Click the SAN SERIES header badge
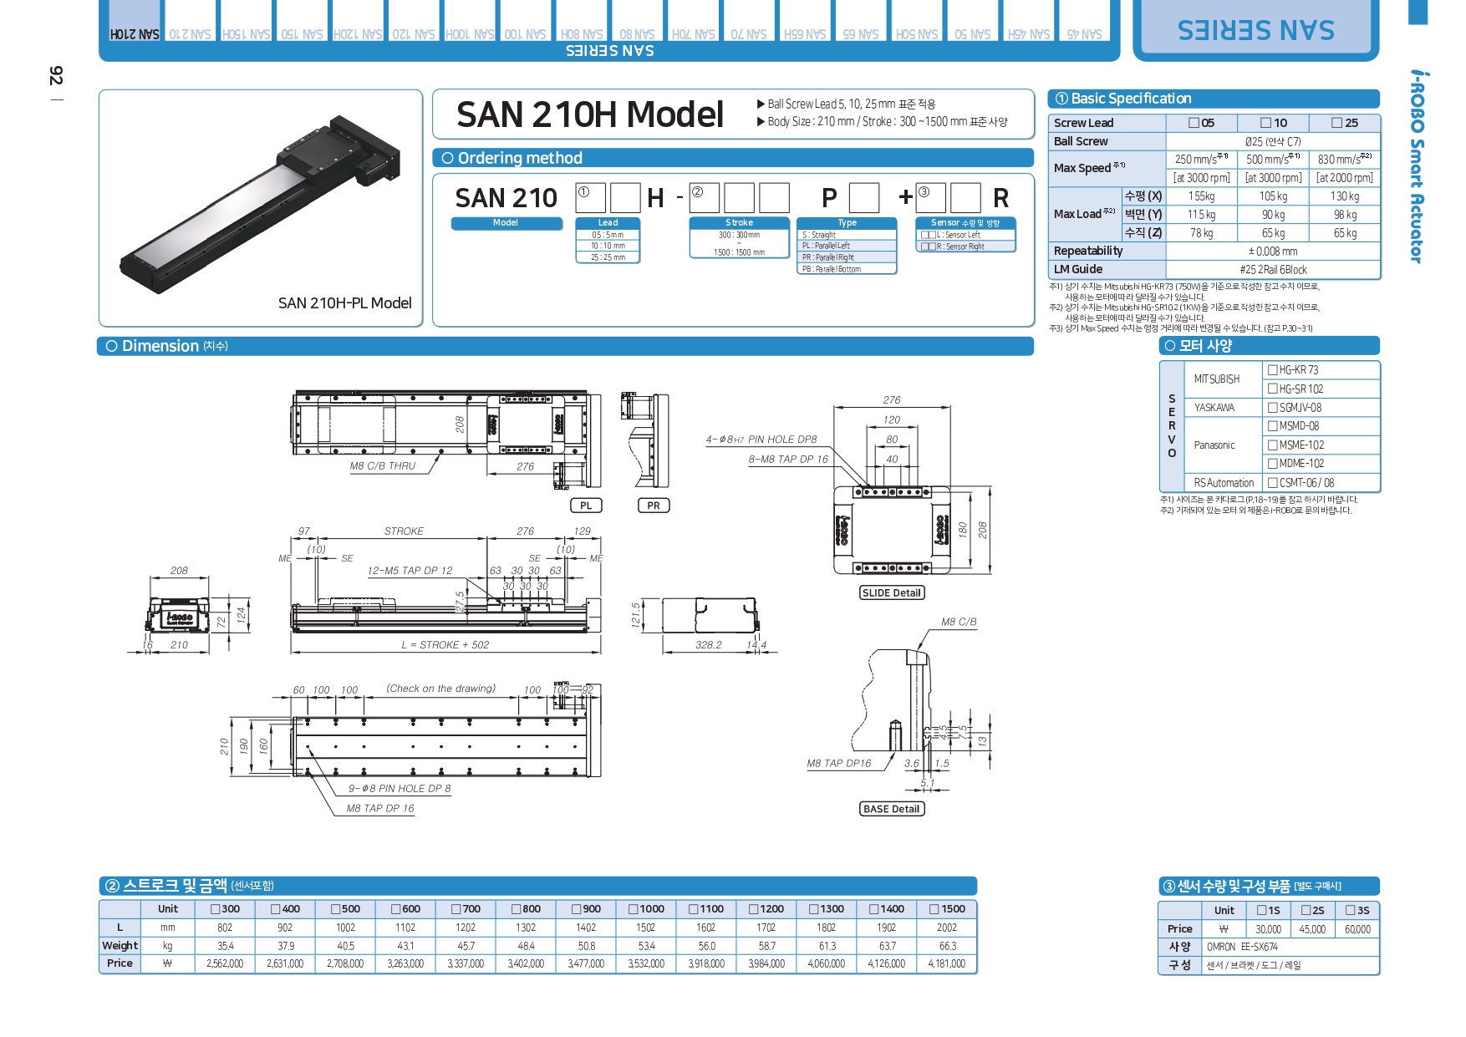The image size is (1466, 1037). 1255,30
